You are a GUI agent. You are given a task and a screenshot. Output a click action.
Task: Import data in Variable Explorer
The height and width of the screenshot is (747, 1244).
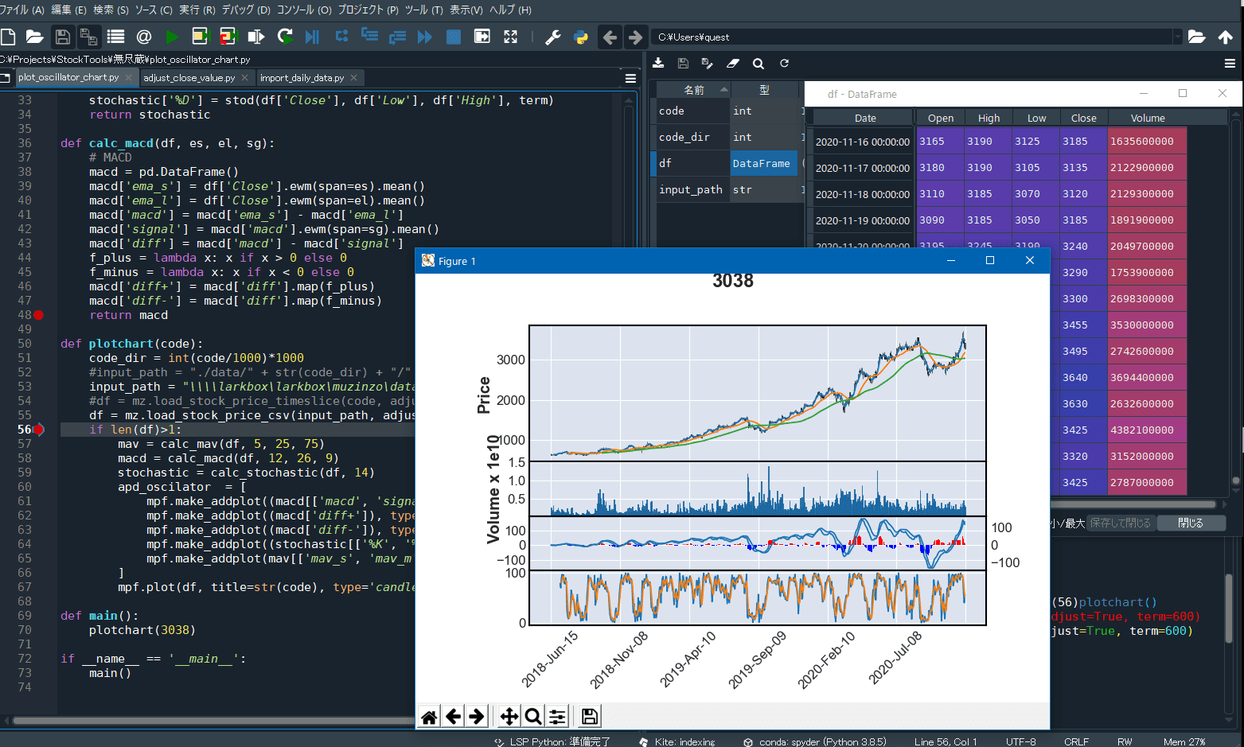pos(658,63)
